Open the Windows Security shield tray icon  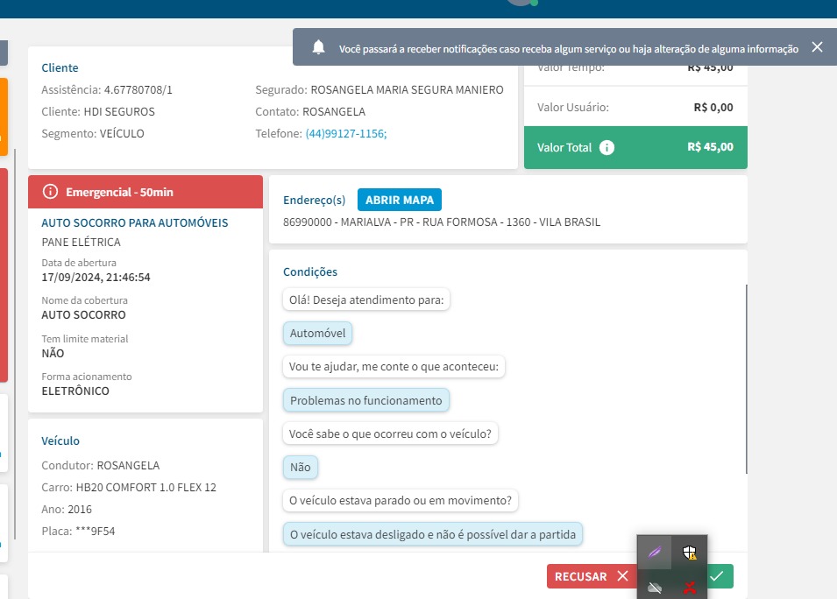click(690, 552)
